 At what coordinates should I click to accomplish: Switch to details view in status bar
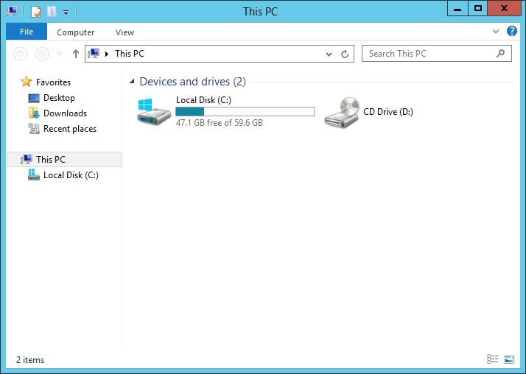tap(492, 359)
